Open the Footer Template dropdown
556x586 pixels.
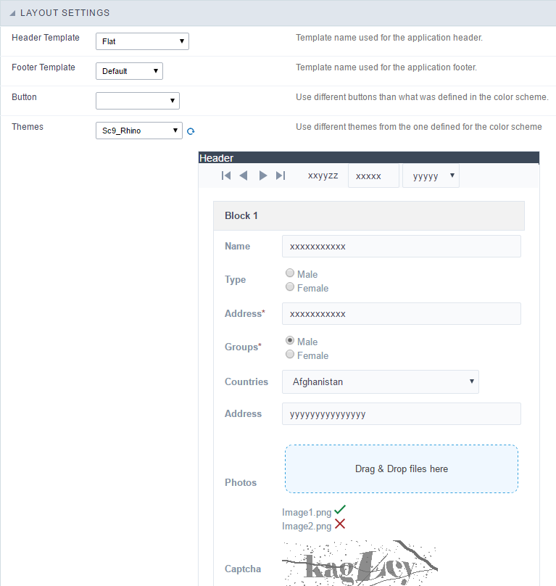[129, 71]
